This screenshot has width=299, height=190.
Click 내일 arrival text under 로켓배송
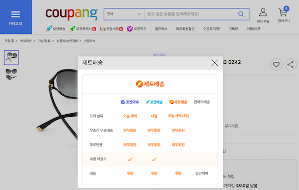pyautogui.click(x=154, y=116)
